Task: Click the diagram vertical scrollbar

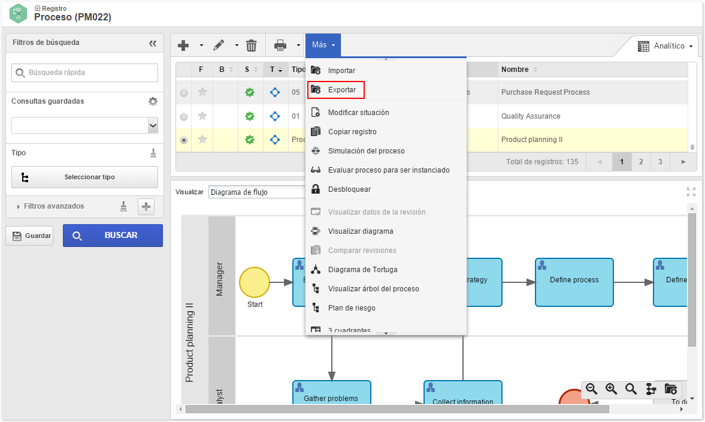Action: (692, 281)
